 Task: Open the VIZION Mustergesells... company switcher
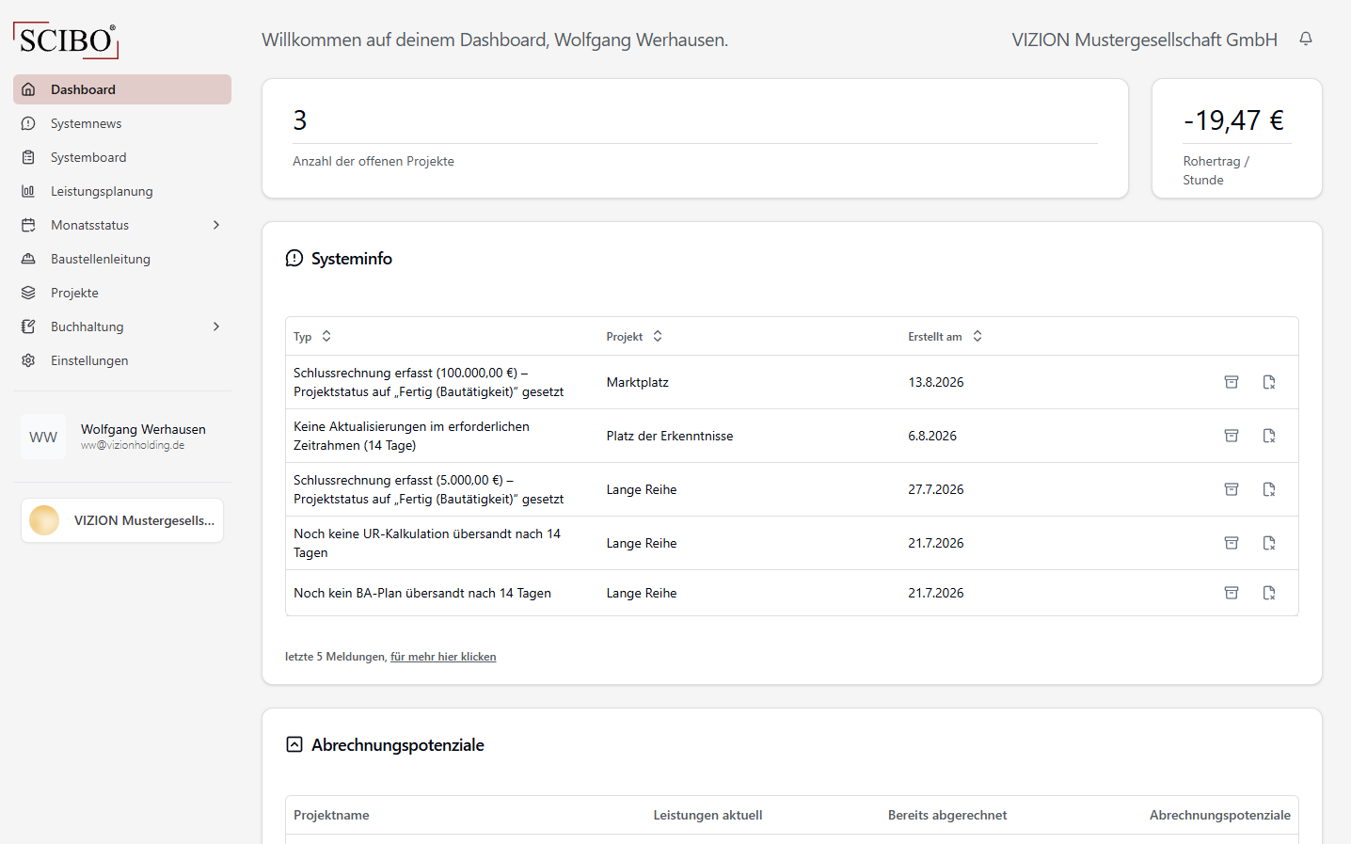click(x=122, y=520)
